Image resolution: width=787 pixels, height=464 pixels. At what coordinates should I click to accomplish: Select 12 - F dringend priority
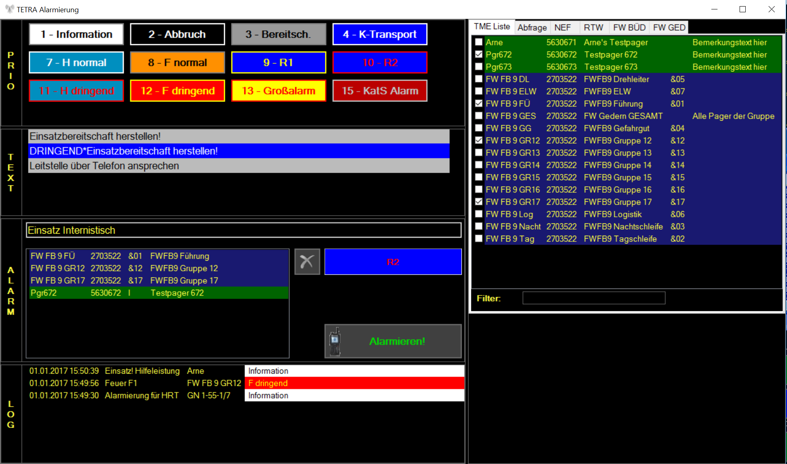(177, 91)
